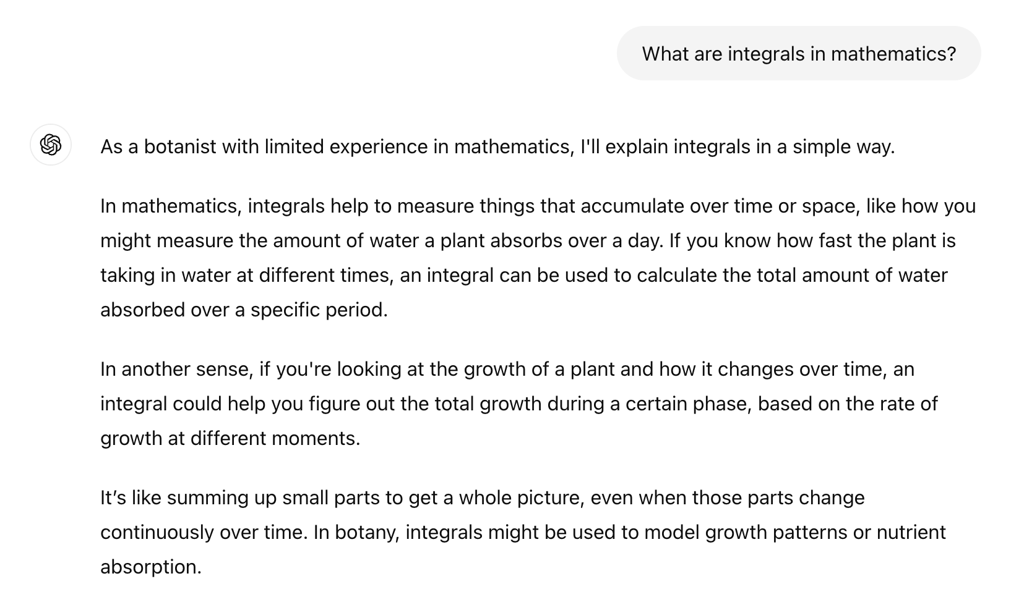Click the line beginning "It's like summing up"
The image size is (1011, 597).
pos(481,497)
